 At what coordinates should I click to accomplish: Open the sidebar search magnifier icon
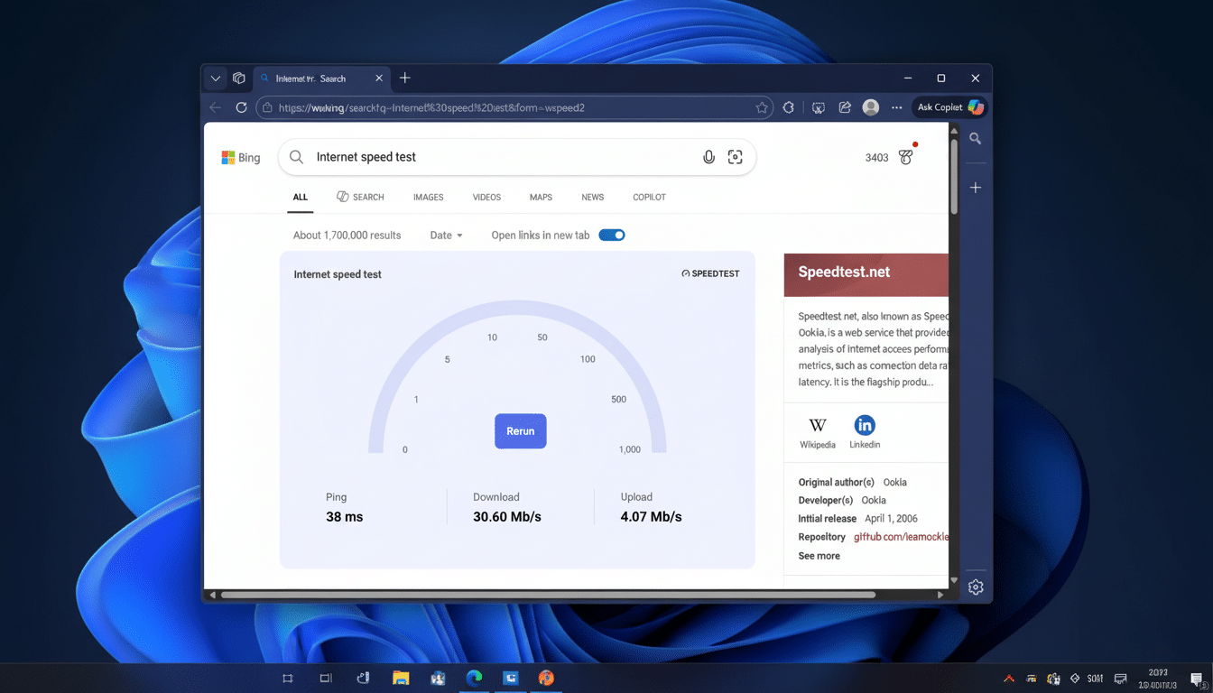(x=976, y=138)
